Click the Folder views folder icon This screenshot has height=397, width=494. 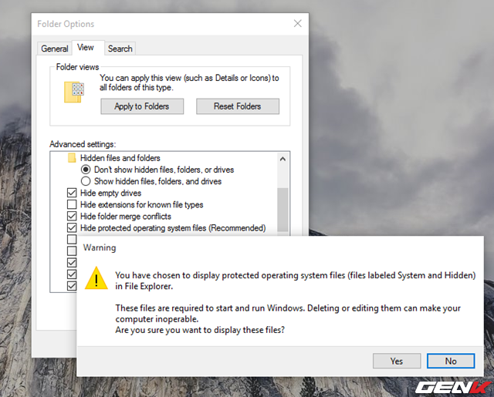pyautogui.click(x=74, y=93)
